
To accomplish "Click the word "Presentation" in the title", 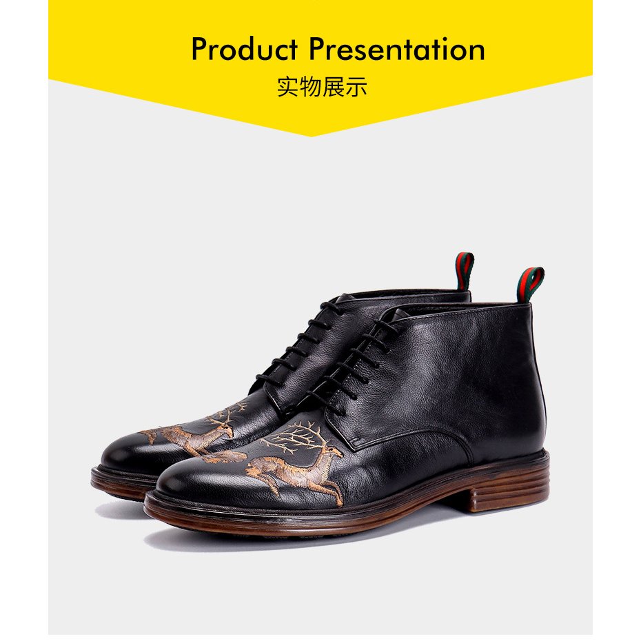I will 397,50.
